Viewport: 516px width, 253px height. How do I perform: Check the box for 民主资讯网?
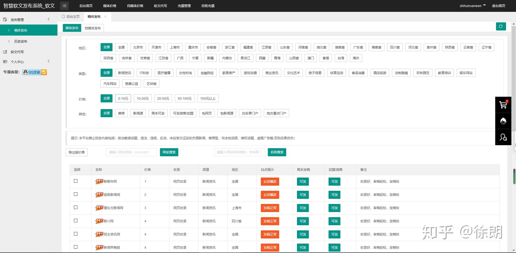[x=76, y=234]
